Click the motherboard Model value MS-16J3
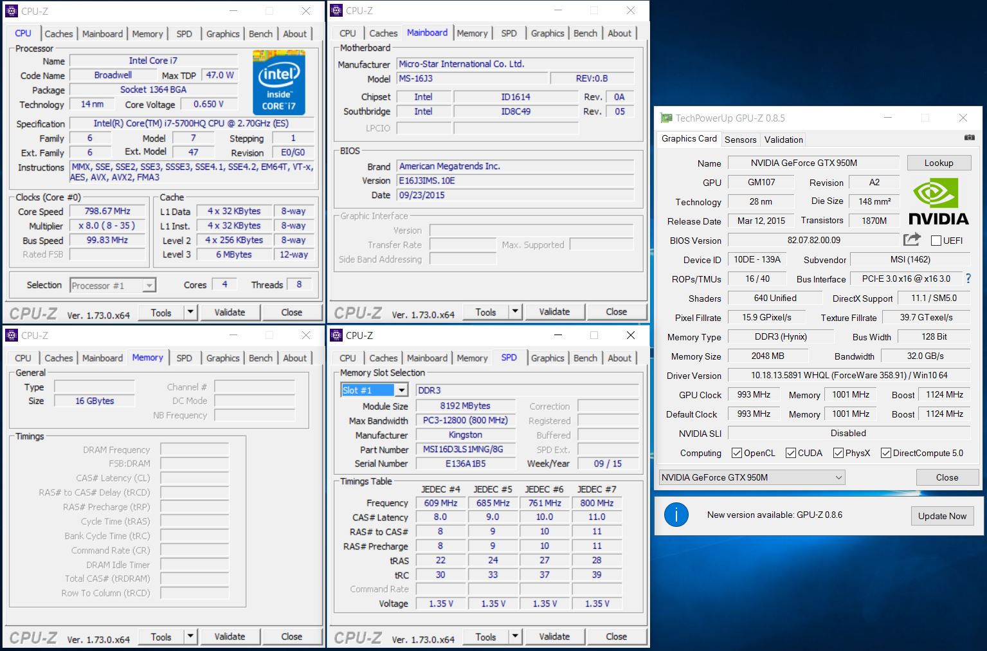 tap(472, 78)
